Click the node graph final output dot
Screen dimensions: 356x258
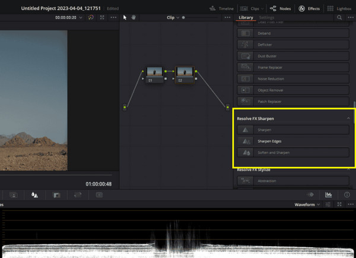(x=227, y=107)
